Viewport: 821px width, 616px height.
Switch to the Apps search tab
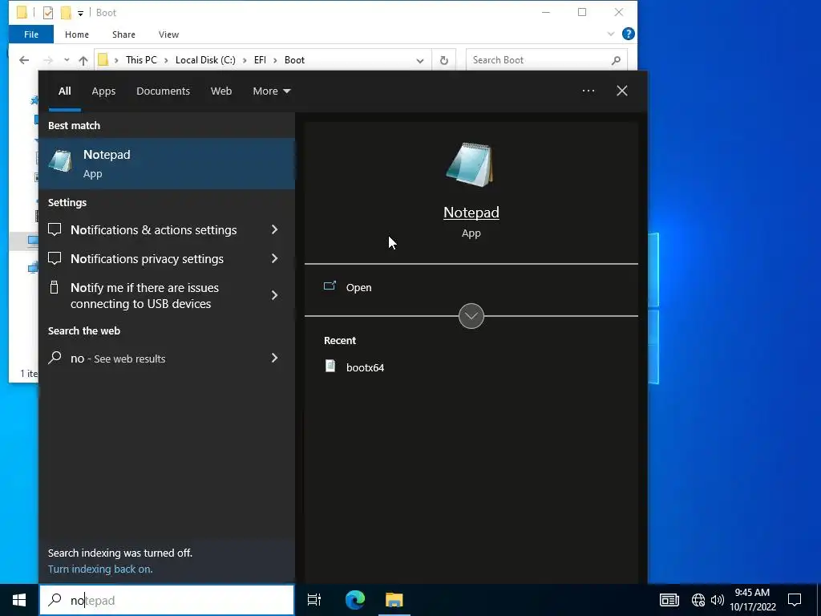tap(103, 91)
